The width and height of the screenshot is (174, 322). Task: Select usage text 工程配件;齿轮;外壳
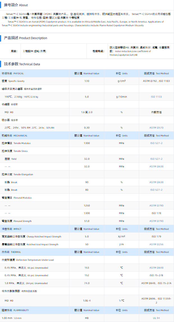pyautogui.click(x=35, y=51)
